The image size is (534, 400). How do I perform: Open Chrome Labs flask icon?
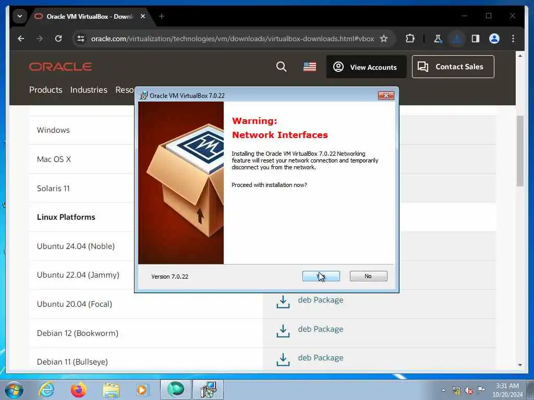tap(438, 39)
